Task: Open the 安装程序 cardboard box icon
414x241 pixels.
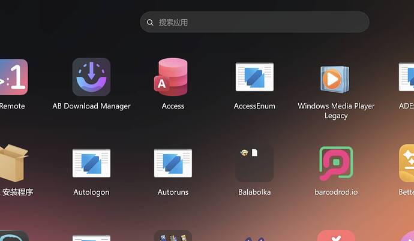Action: (14, 163)
